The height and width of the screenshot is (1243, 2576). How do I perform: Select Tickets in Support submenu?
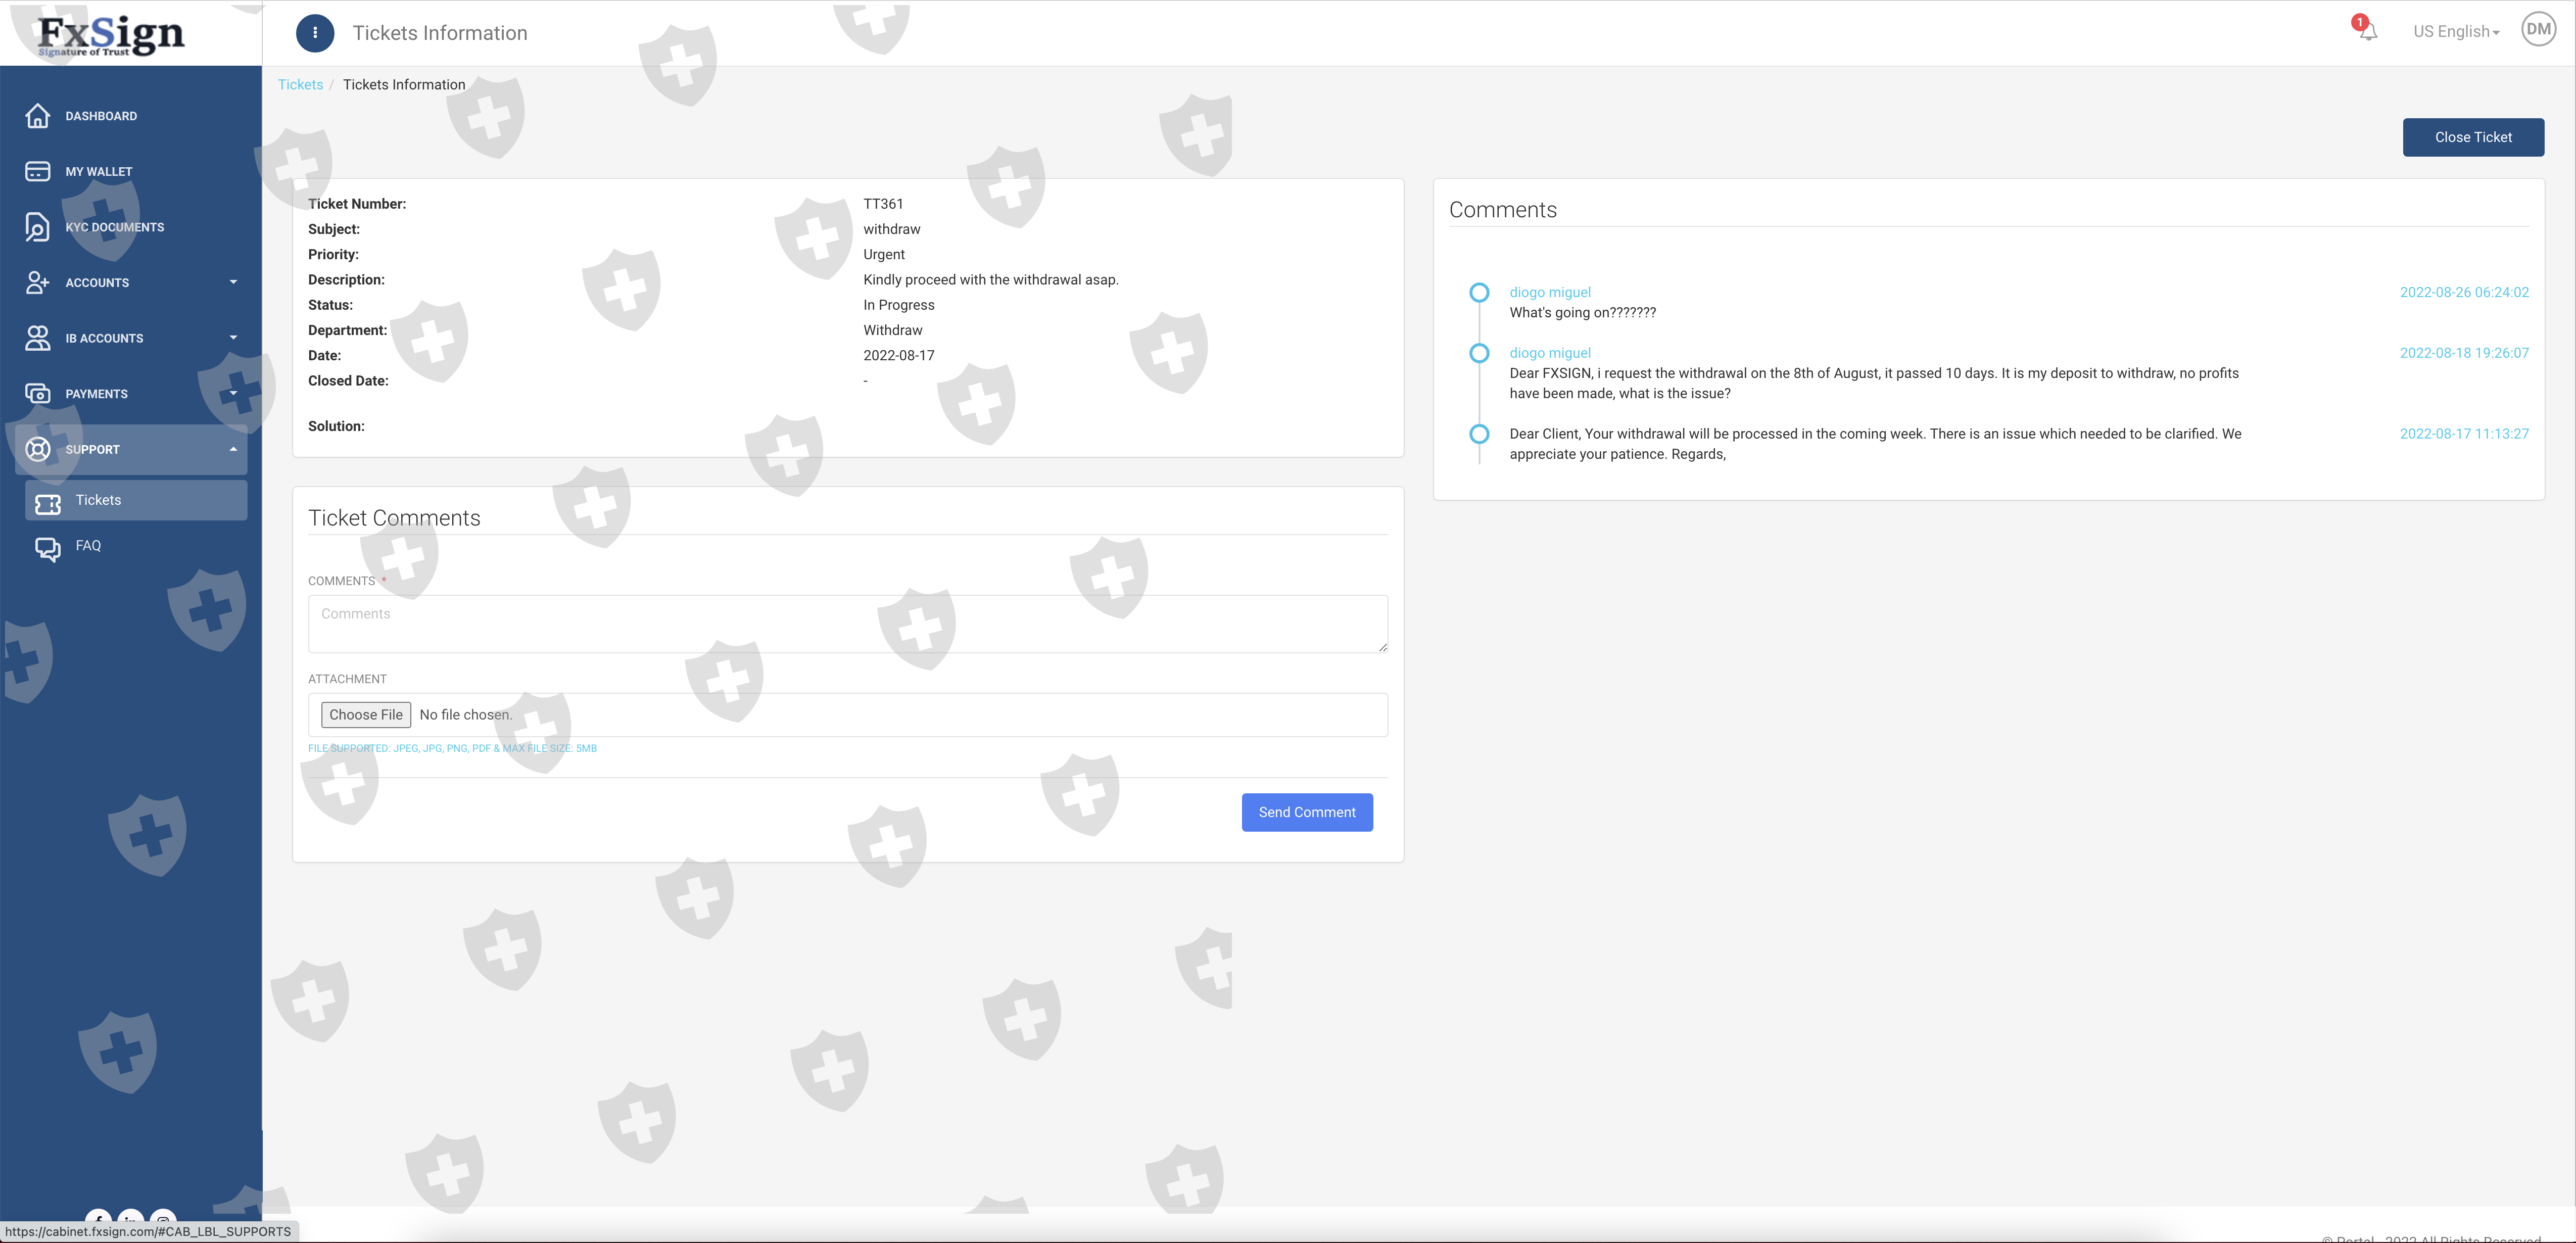tap(98, 500)
